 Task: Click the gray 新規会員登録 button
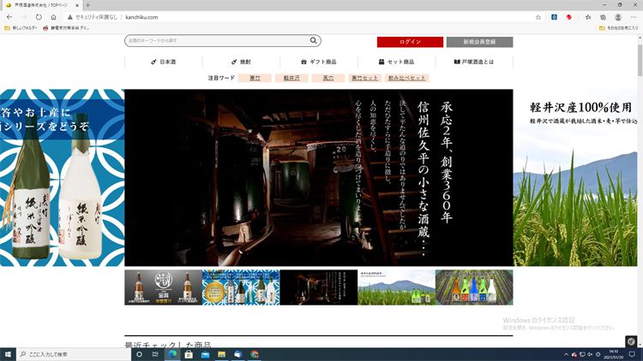point(479,42)
